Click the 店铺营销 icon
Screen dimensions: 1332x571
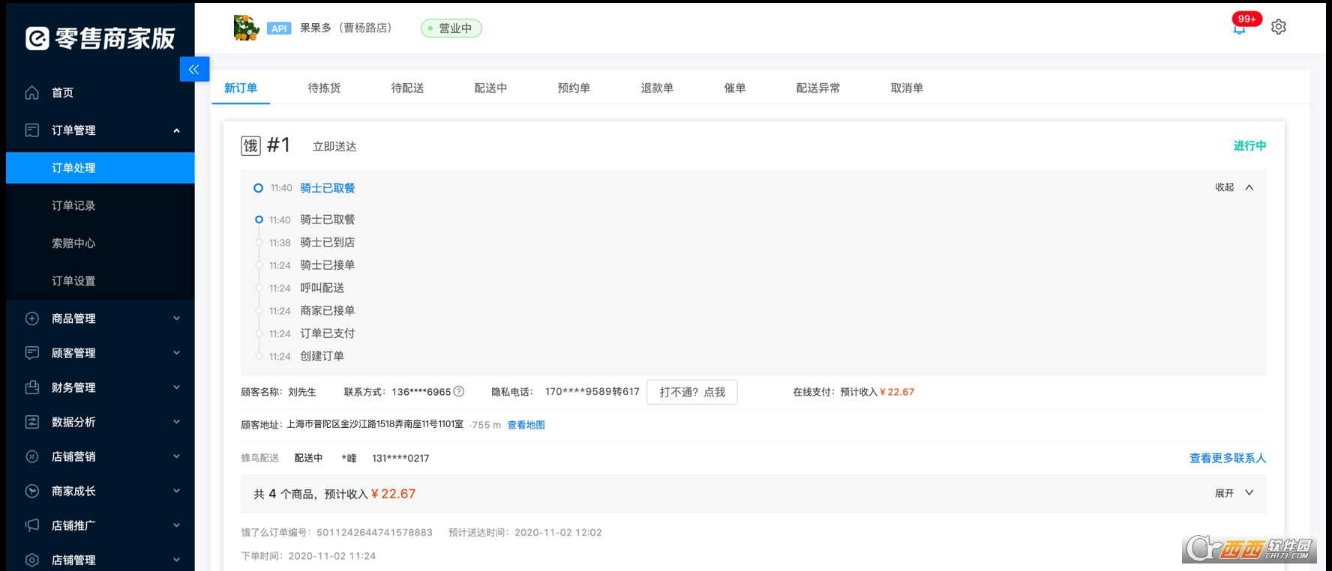click(32, 456)
